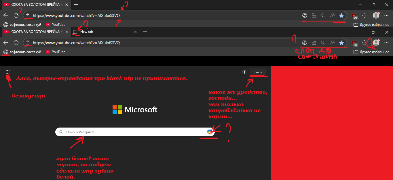The width and height of the screenshot is (393, 180).
Task: Click the uBlock Origin icon with badge 29
Action: [x=354, y=16]
